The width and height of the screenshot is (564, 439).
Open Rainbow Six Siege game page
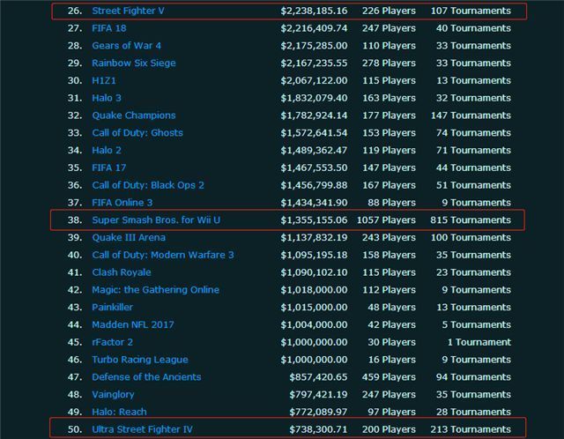tap(134, 63)
